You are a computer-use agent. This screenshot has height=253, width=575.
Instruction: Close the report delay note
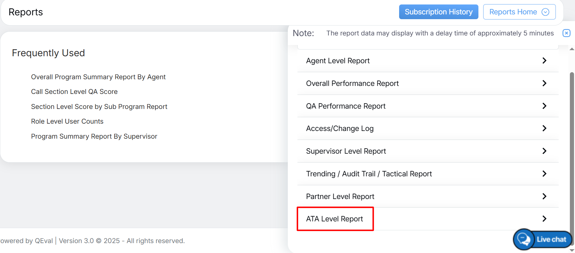coord(566,33)
